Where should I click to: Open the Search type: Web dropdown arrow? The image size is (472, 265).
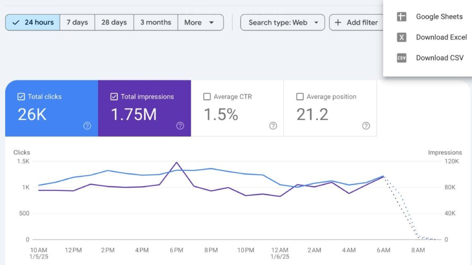(x=316, y=23)
